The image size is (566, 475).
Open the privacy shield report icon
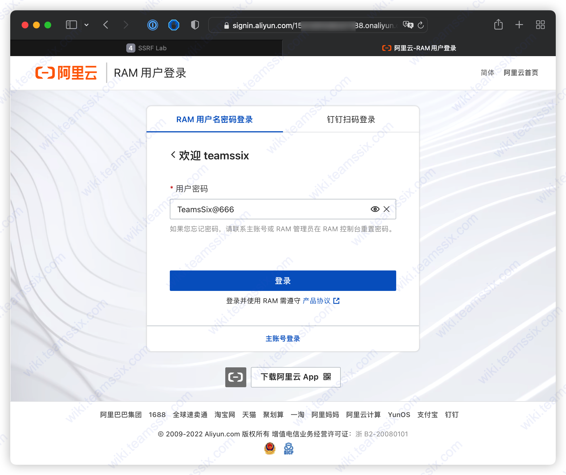point(195,25)
